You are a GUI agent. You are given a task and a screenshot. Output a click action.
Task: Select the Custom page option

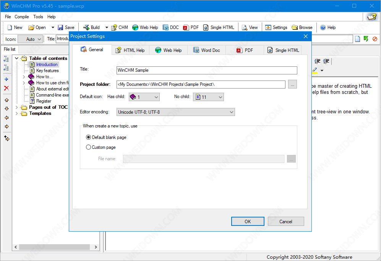pyautogui.click(x=101, y=147)
